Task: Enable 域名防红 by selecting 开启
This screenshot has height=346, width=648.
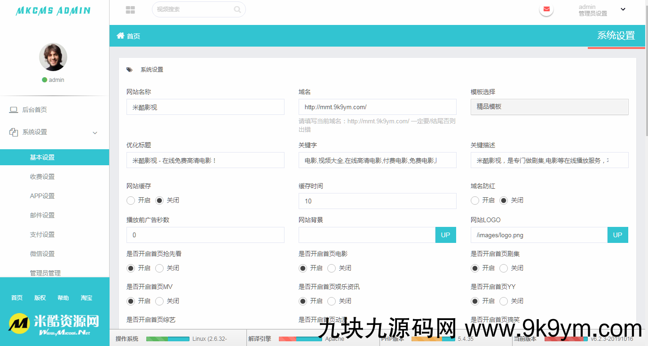Action: 475,200
